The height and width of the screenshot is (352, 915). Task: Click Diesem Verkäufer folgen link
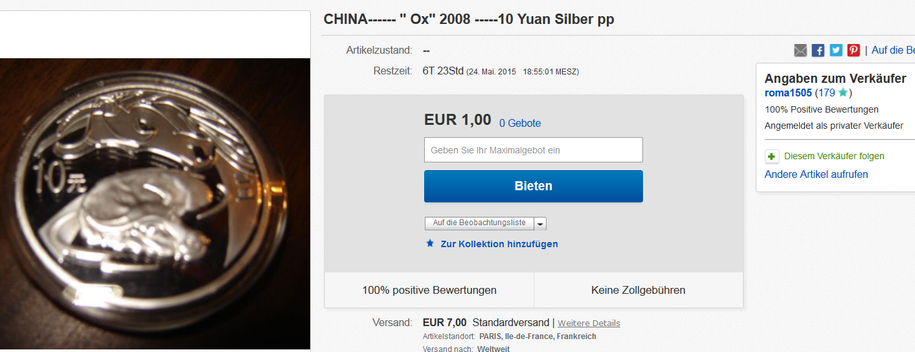click(834, 156)
